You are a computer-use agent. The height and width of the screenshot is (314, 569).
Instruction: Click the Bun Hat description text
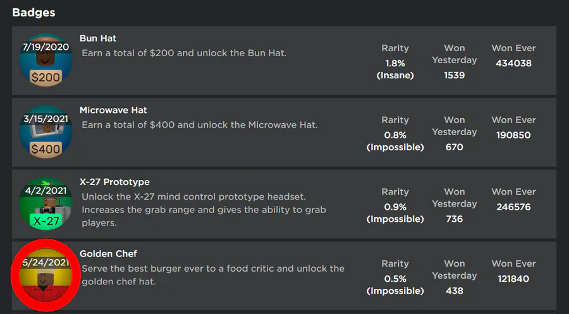[x=184, y=53]
